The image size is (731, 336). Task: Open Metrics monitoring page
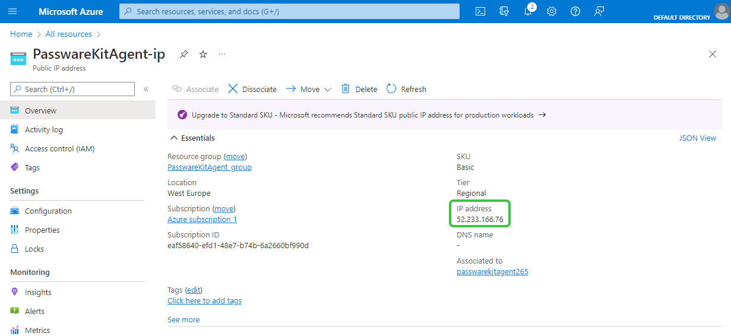point(78,329)
